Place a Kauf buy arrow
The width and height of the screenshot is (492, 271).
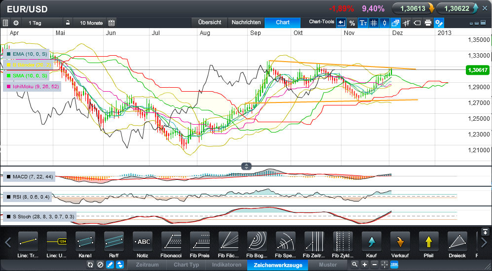coord(372,242)
